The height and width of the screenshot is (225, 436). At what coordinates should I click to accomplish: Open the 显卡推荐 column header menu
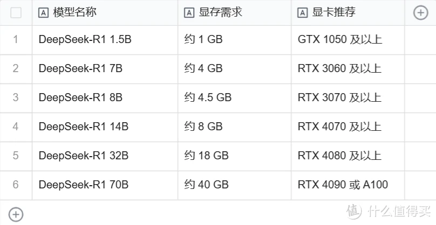point(348,13)
